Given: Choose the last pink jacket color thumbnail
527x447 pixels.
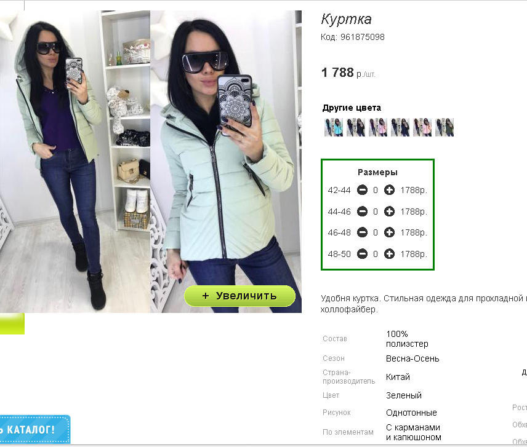Looking at the screenshot, I should [422, 127].
